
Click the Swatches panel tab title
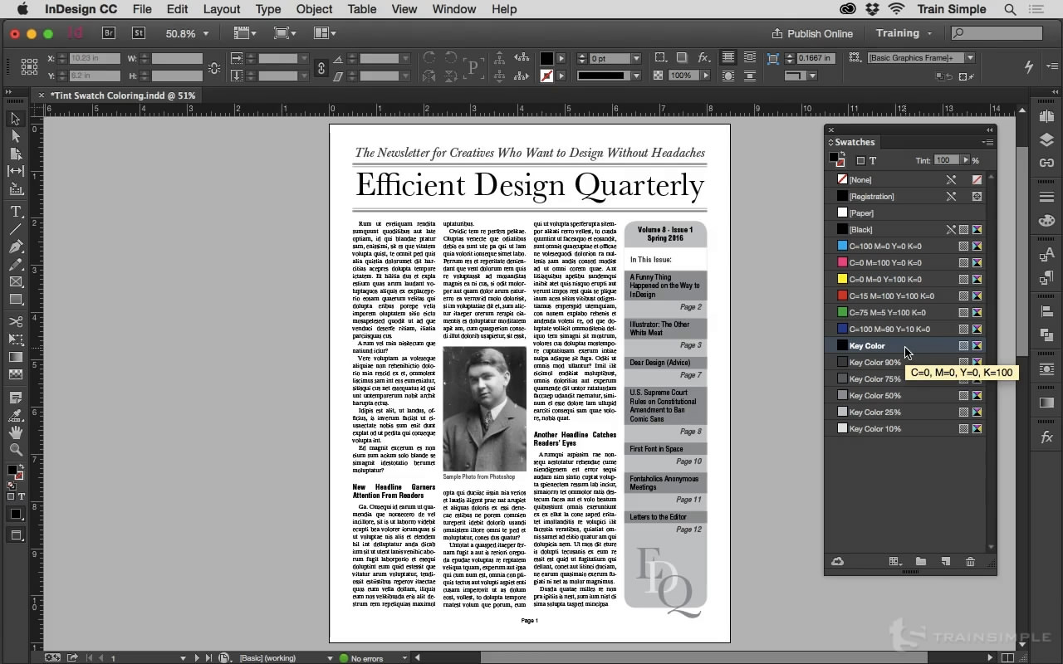[x=855, y=142]
